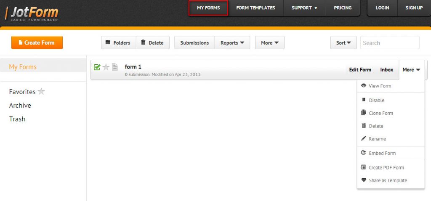
Task: Collapse the More dropdown on form 1 row
Action: pos(411,70)
